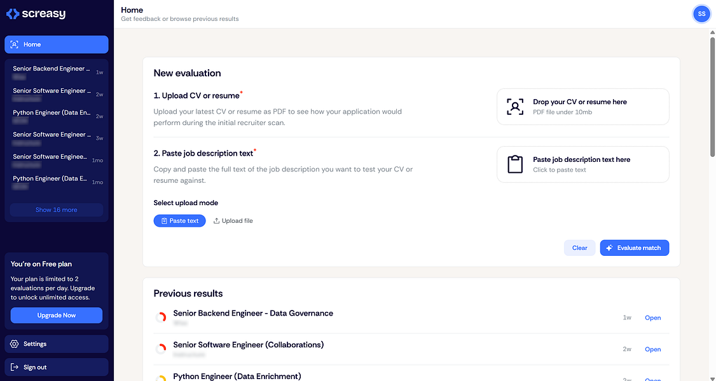Go to Home in the sidebar

pos(57,44)
